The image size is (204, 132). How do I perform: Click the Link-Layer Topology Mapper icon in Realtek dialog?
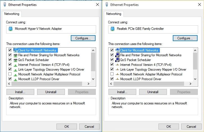pyautogui.click(x=117, y=70)
